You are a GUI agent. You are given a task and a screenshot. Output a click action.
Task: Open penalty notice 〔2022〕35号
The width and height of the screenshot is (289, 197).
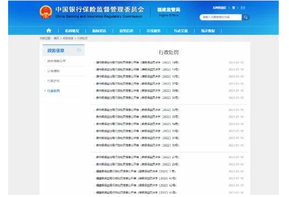[137, 117]
